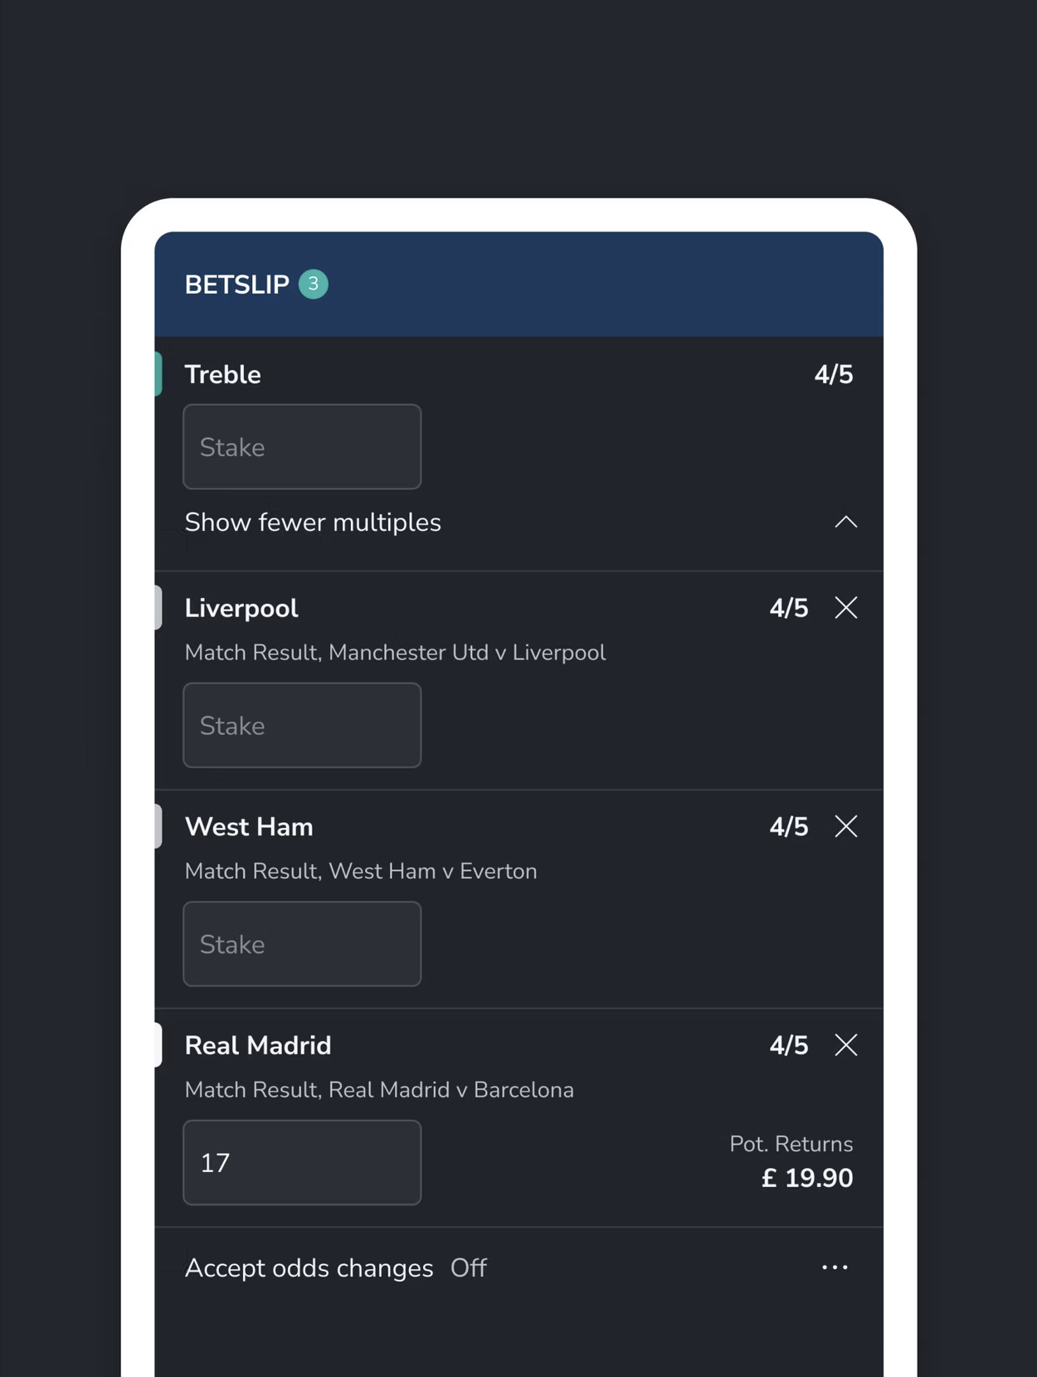Click the Real Madrid selection name
Image resolution: width=1037 pixels, height=1377 pixels.
point(257,1045)
